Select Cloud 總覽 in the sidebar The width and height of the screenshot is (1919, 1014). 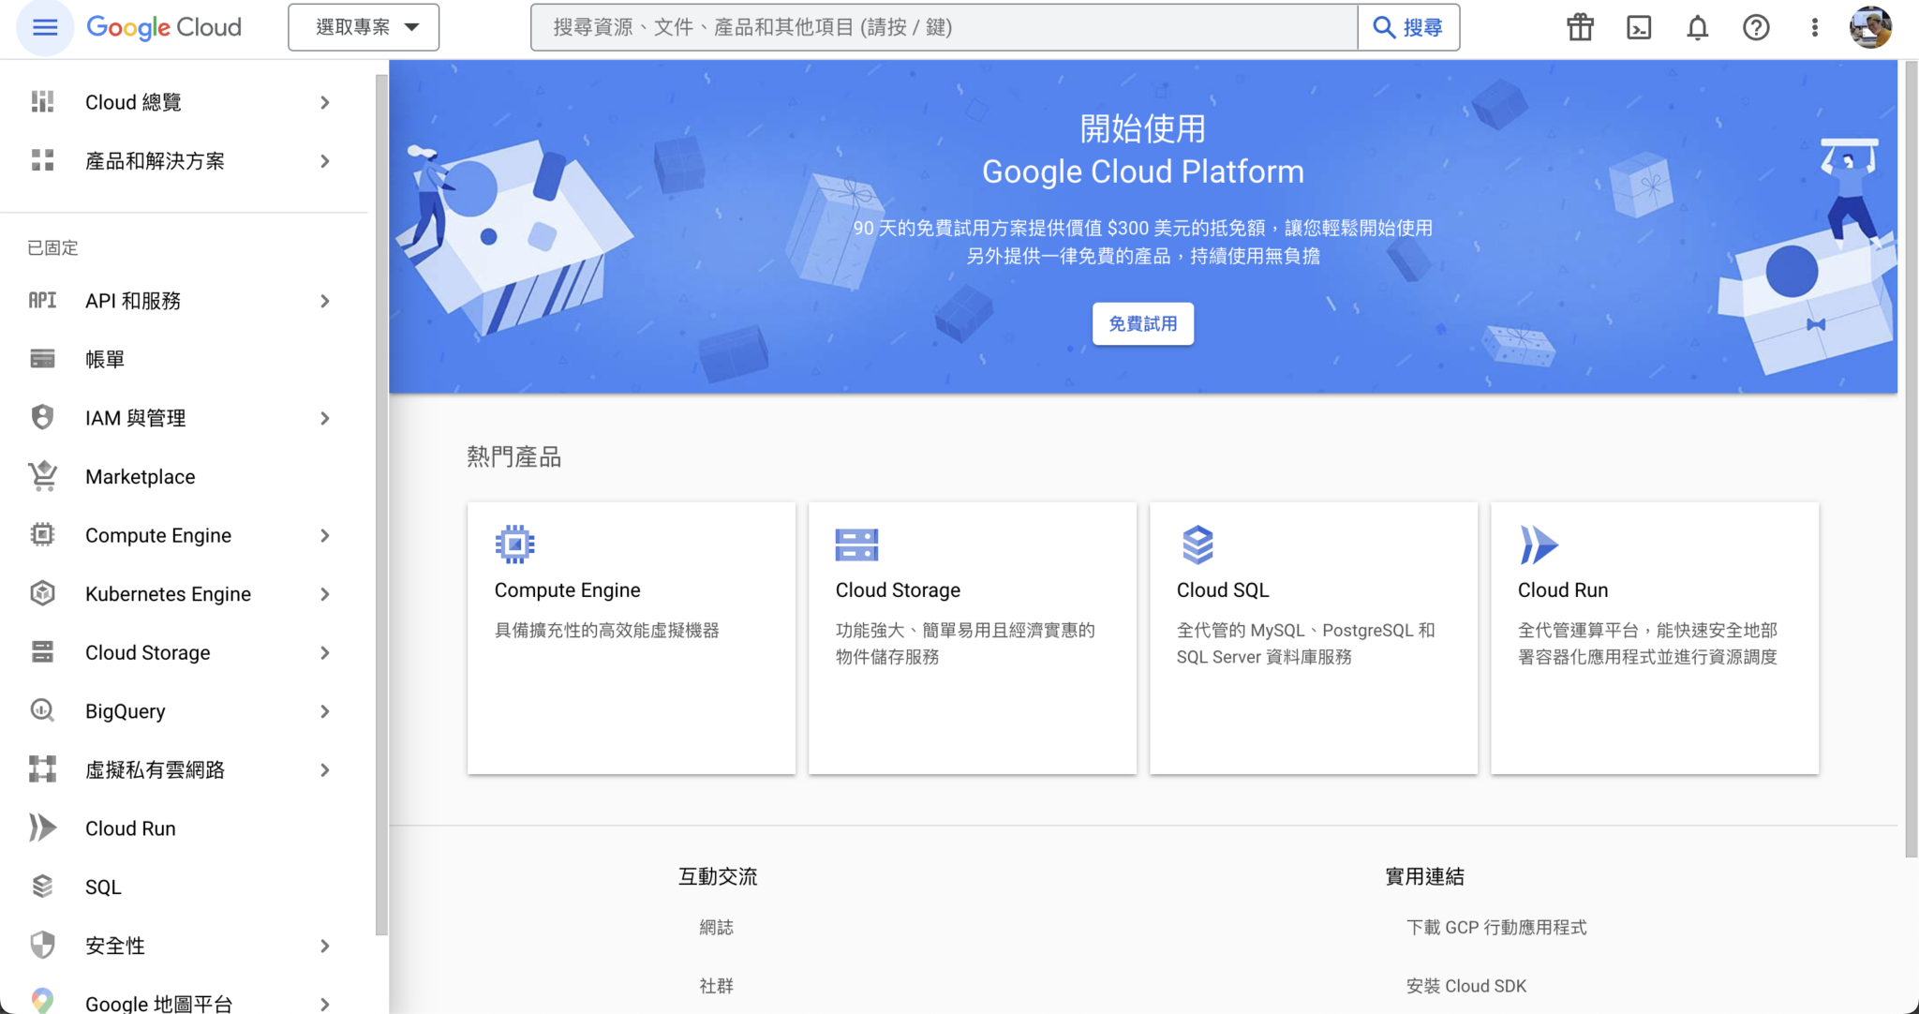[x=134, y=101]
